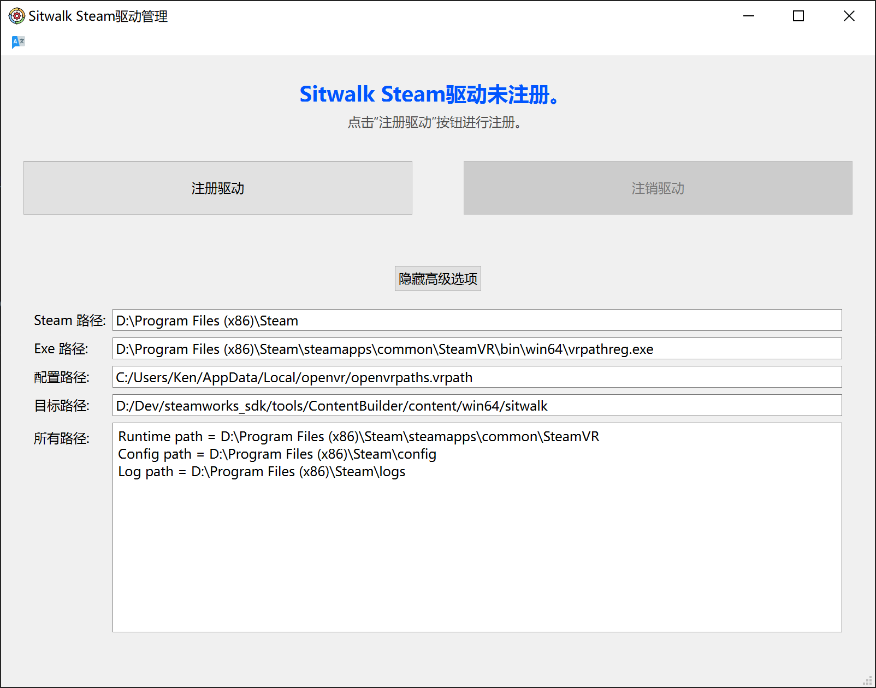Viewport: 876px width, 688px height.
Task: Click the disabled 注销驱动 button
Action: tap(658, 188)
